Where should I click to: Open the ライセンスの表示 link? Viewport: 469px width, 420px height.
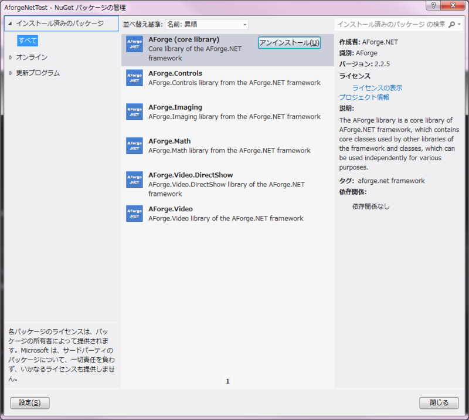point(377,88)
